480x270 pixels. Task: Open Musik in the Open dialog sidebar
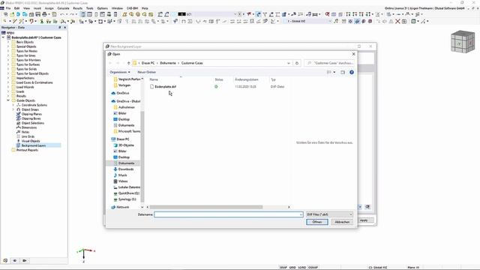122,175
